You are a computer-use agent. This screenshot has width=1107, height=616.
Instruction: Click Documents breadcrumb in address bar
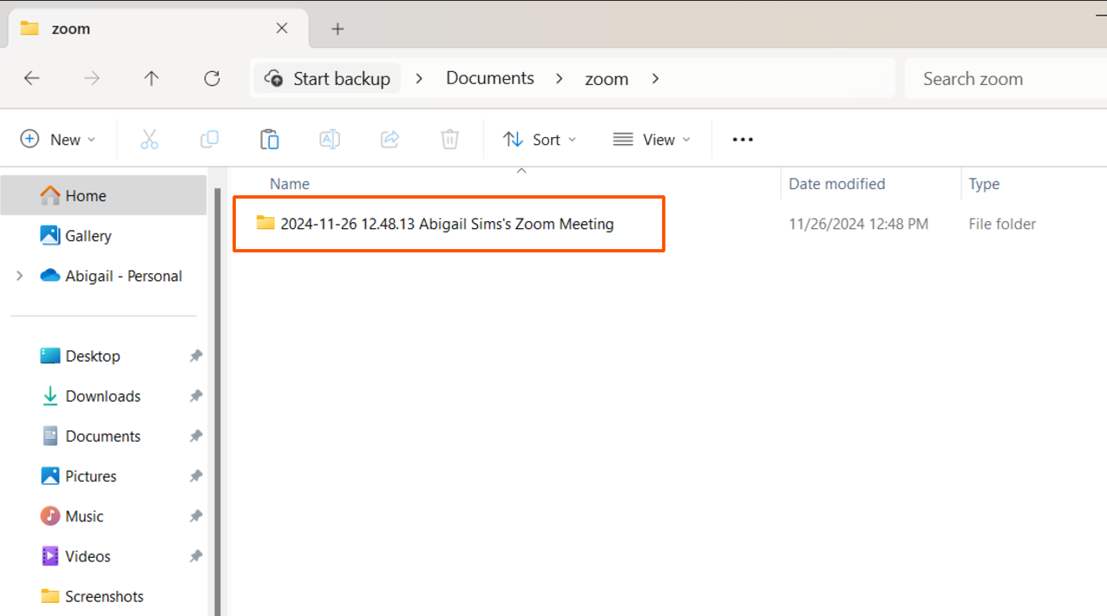pyautogui.click(x=490, y=78)
